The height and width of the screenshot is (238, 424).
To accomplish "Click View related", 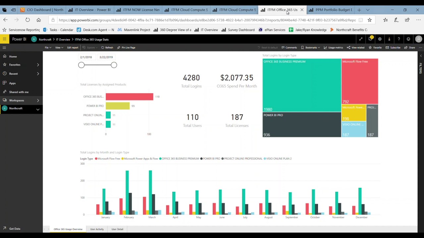I will pos(355,48).
